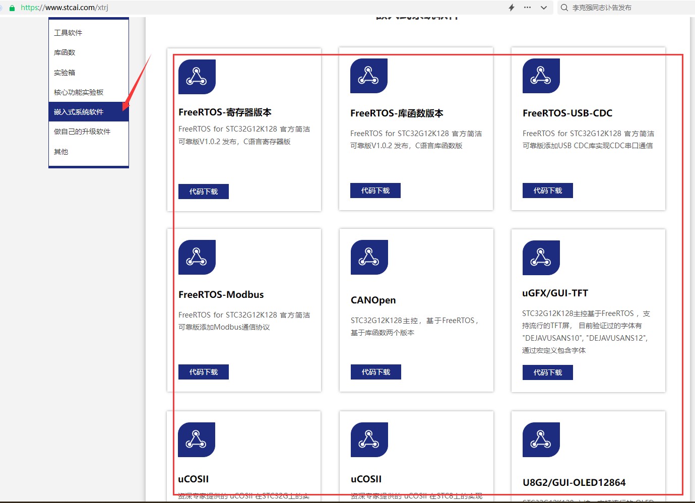This screenshot has width=695, height=503.
Task: Click description mentioning DEJAVUSANS10 fonts
Action: point(586,332)
